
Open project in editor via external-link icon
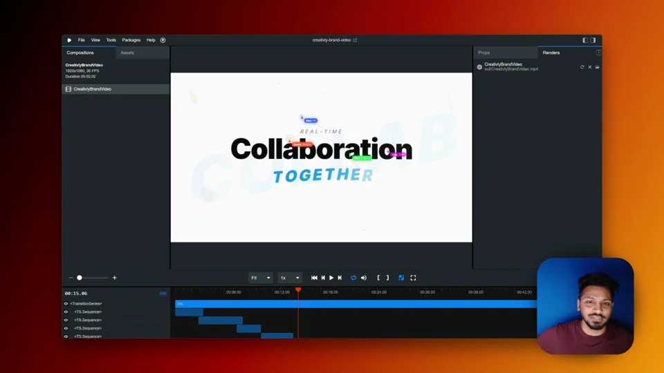tap(356, 40)
